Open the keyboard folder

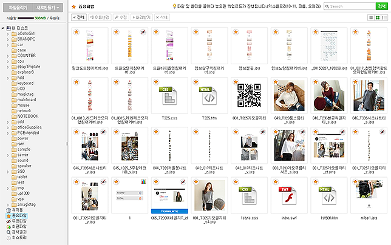pyautogui.click(x=22, y=83)
